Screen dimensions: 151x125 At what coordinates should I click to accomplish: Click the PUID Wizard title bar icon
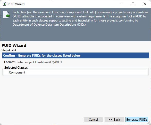(x=4, y=4)
